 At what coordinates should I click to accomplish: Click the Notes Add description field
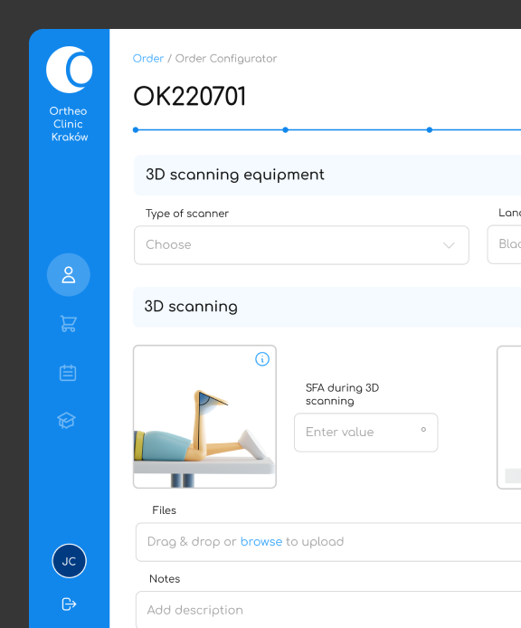[x=328, y=610]
